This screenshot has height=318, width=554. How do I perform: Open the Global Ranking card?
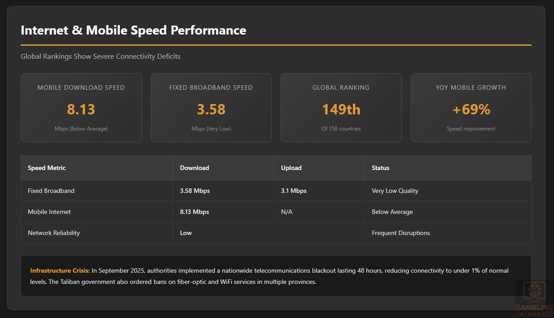point(341,108)
